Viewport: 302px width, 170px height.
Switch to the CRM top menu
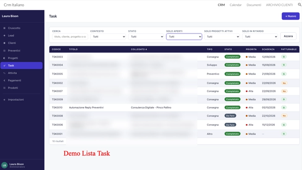(221, 5)
